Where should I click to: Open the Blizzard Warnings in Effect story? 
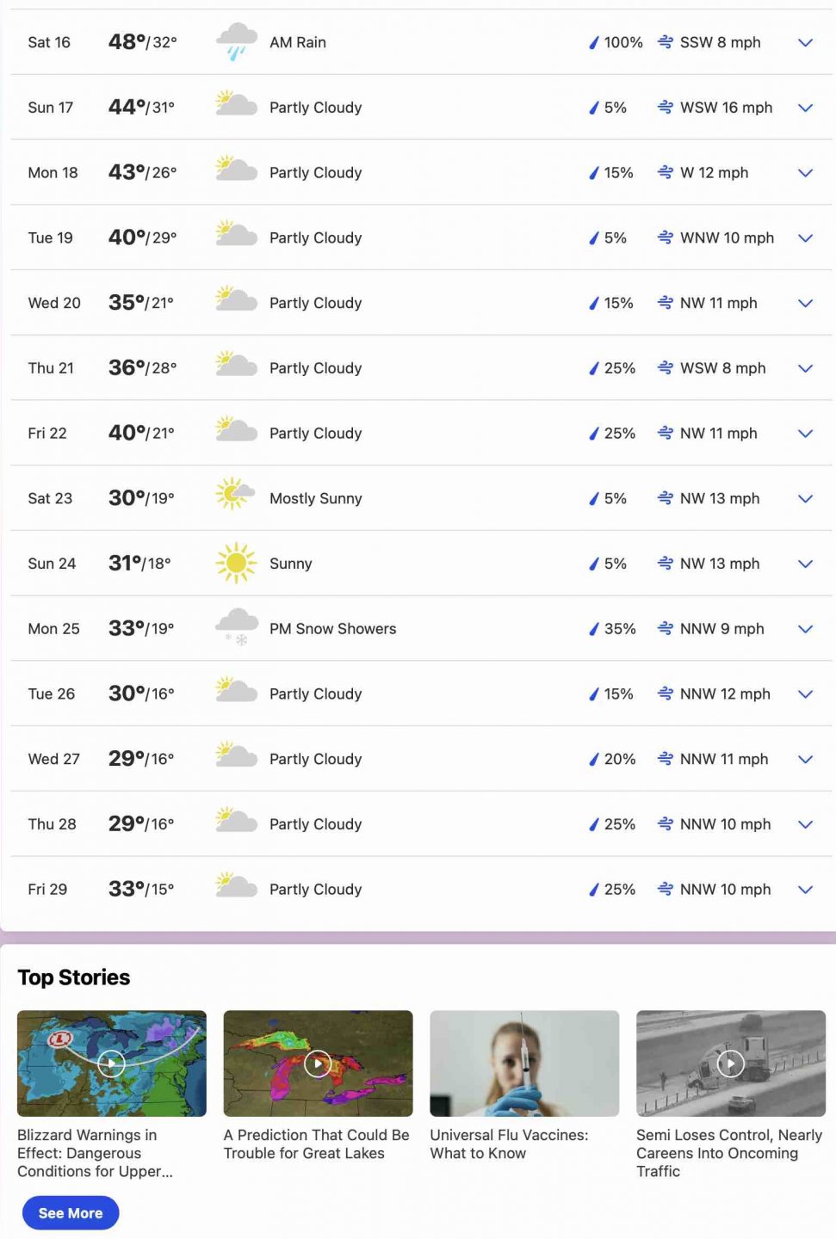pyautogui.click(x=95, y=1153)
